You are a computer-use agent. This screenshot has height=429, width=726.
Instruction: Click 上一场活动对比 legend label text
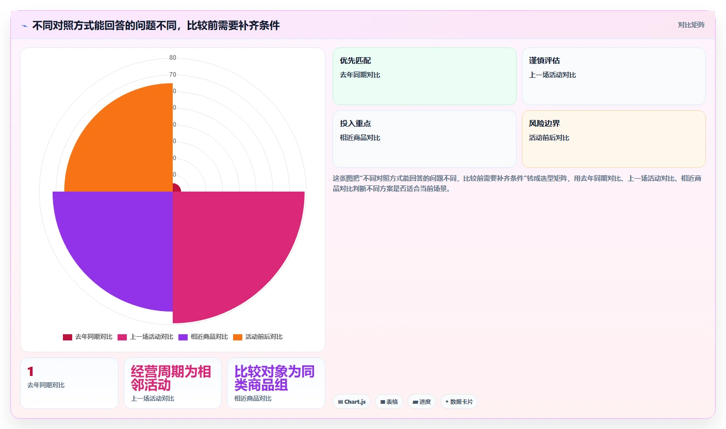152,337
